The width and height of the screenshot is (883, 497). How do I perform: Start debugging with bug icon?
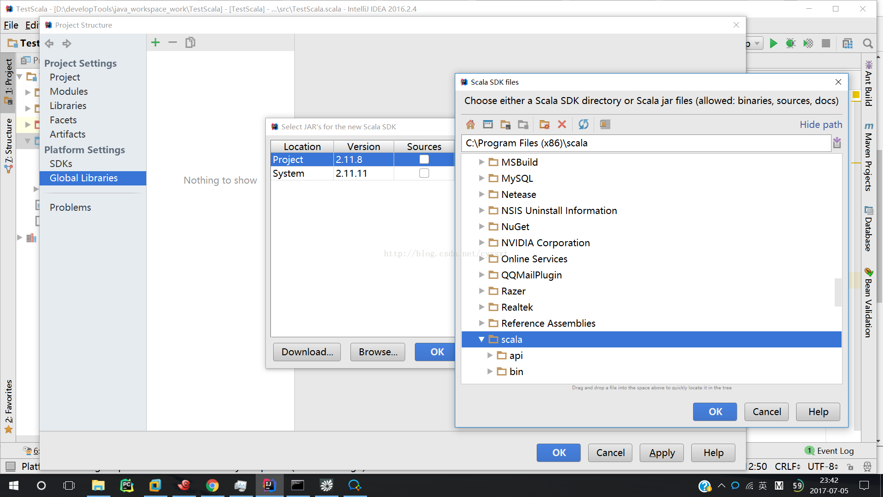coord(791,43)
